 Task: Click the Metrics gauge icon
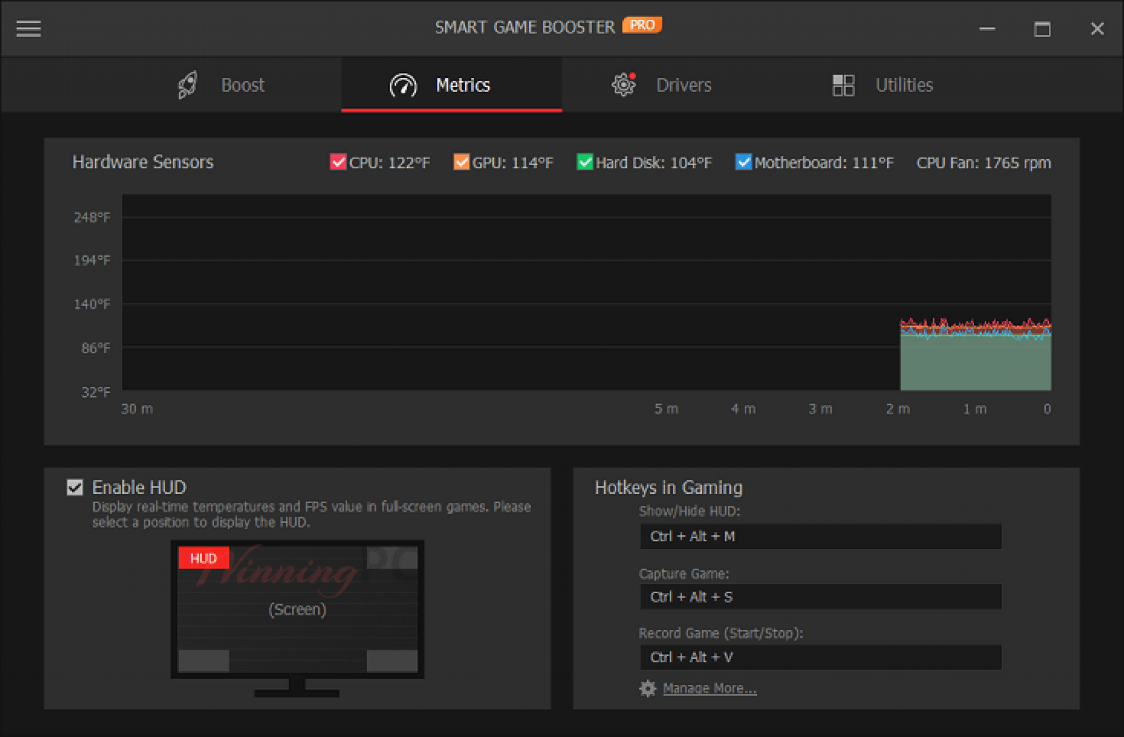(403, 86)
